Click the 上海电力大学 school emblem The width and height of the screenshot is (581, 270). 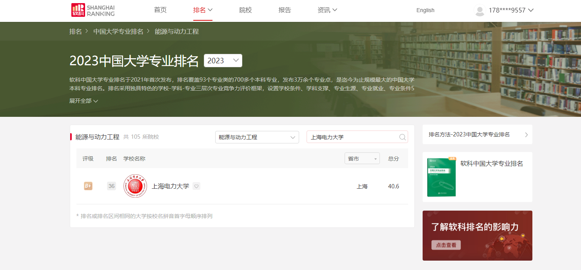(x=135, y=186)
